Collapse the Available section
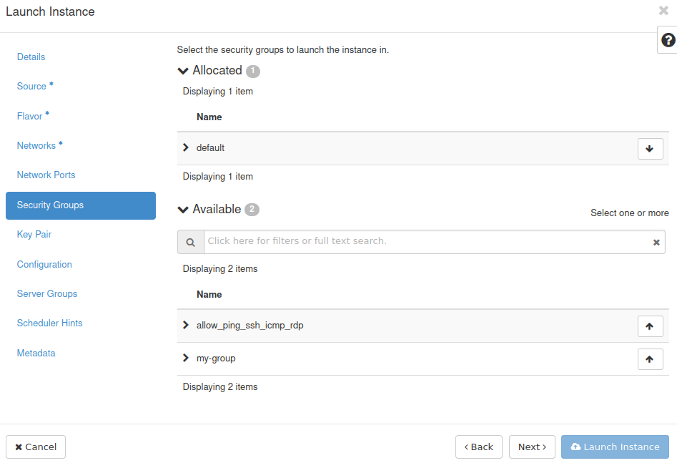Screen dimensions: 677x463 click(x=183, y=209)
